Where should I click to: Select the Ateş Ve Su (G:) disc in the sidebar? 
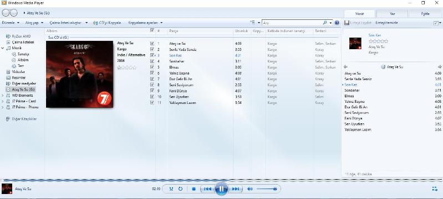(x=23, y=90)
